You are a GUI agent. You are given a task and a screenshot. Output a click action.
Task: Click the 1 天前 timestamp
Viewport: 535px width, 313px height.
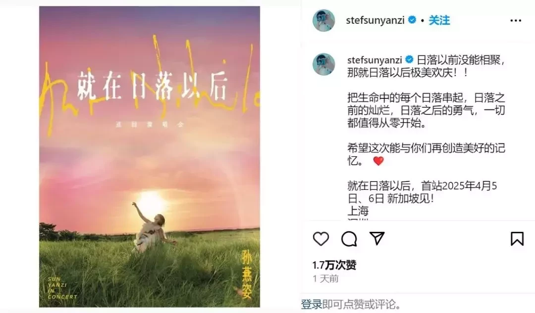[x=325, y=278]
